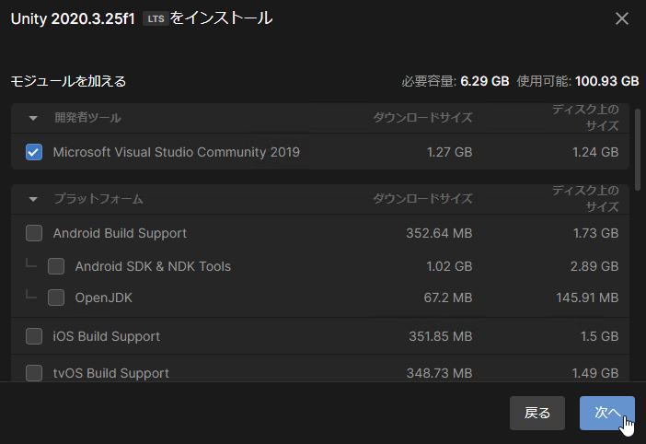Tick the OpenJDK checkbox
Screen dimensions: 646x444
(x=56, y=298)
